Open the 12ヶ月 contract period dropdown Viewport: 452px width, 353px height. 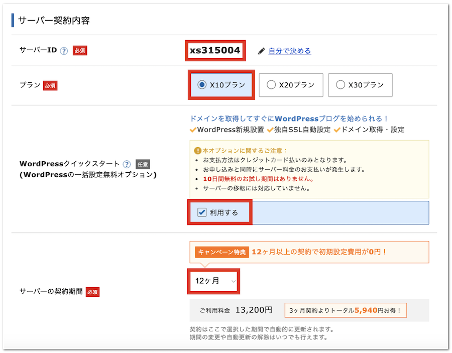[x=214, y=281]
